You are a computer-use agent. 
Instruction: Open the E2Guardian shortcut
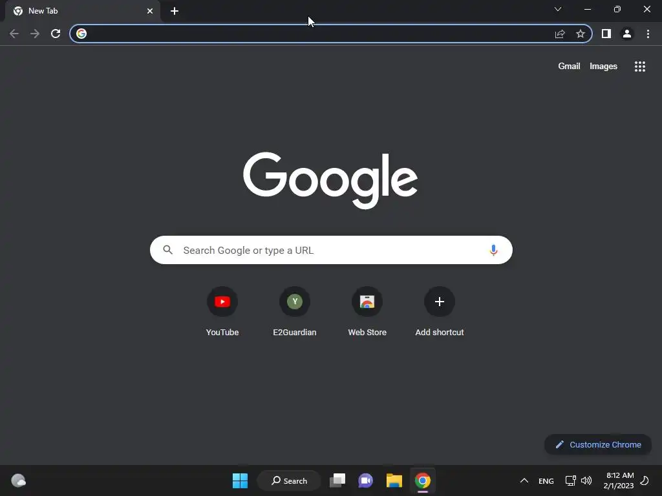coord(295,311)
